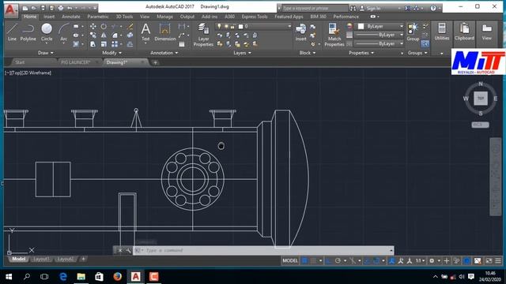Screen dimensions: 506x284
Task: Open the PIG LAUNCER drawing tab
Action: click(x=76, y=62)
